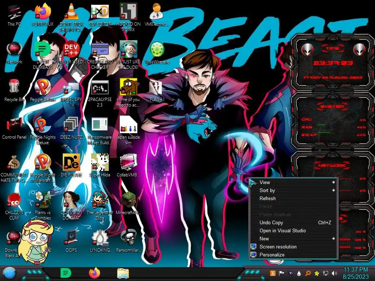Select the CollabVMB... monitor icon
375x281 pixels.
(x=129, y=166)
